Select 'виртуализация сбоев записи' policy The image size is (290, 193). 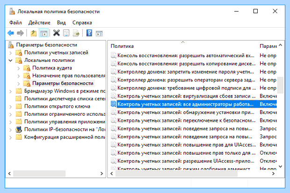(186, 96)
